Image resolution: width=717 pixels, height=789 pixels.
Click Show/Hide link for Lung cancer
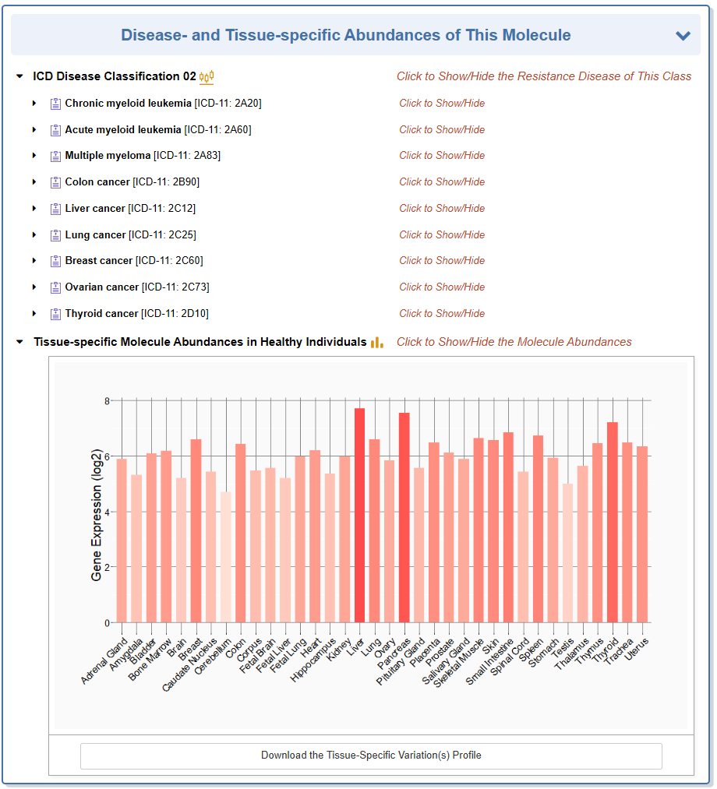click(x=442, y=234)
